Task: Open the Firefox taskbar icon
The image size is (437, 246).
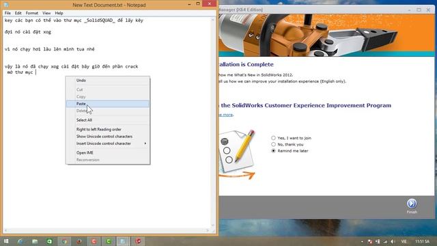Action: pos(79,241)
